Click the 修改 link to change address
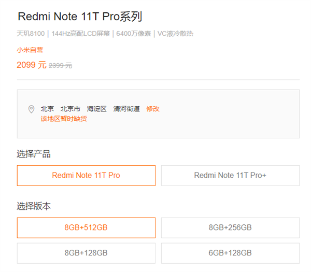Image resolution: width=311 pixels, height=272 pixels. (152, 109)
